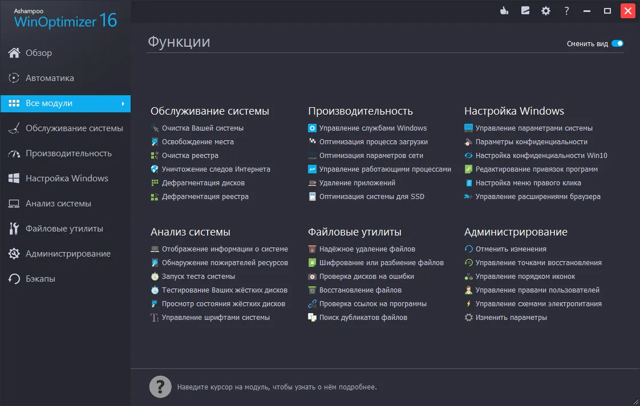Click the Управление службами Windows icon
This screenshot has height=406, width=640.
[312, 128]
